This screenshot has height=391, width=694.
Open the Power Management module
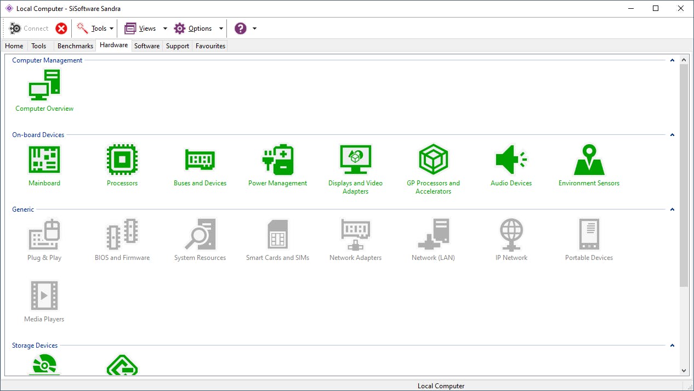click(x=277, y=159)
